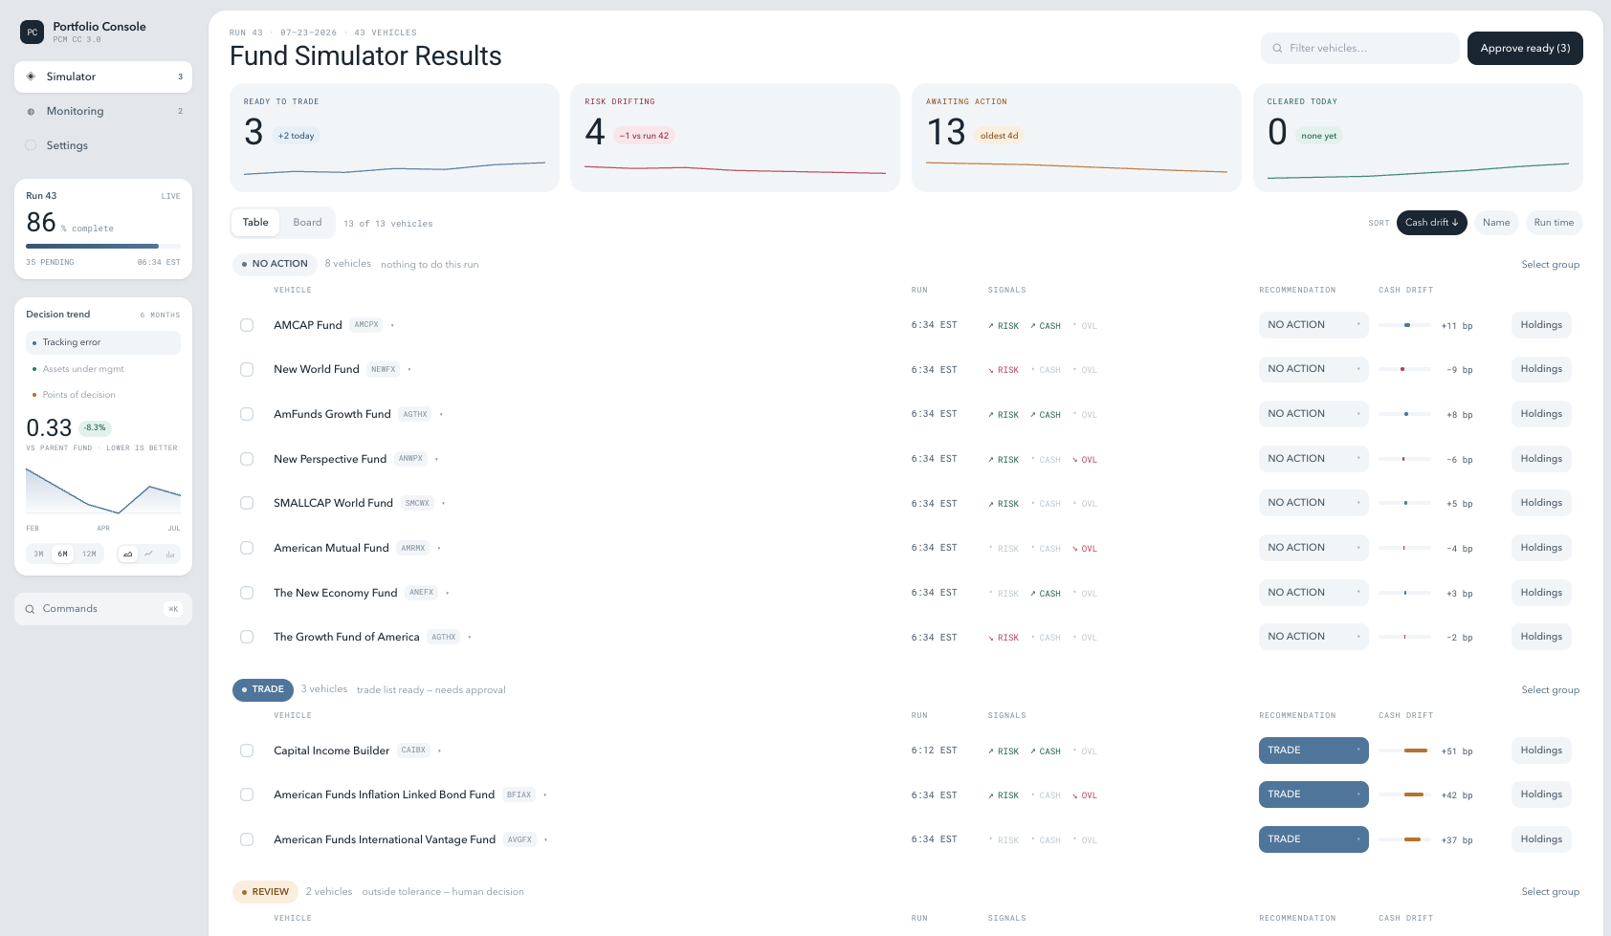This screenshot has width=1611, height=936.
Task: Open TRADE dropdown for International Vantage Fund
Action: (x=1313, y=839)
